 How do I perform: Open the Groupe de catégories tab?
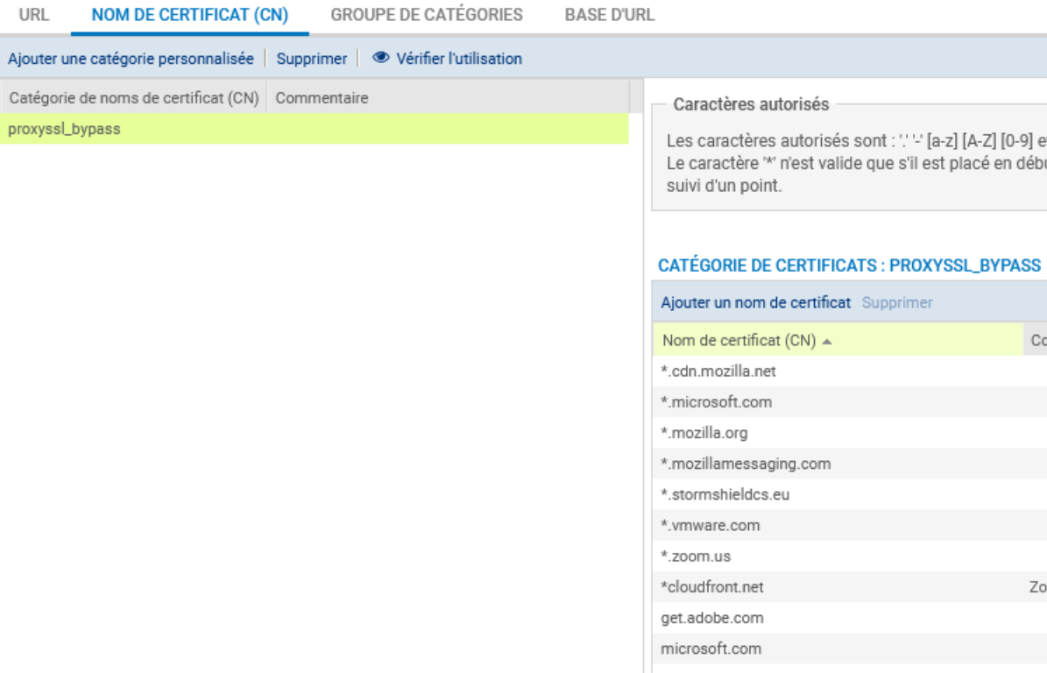point(426,15)
